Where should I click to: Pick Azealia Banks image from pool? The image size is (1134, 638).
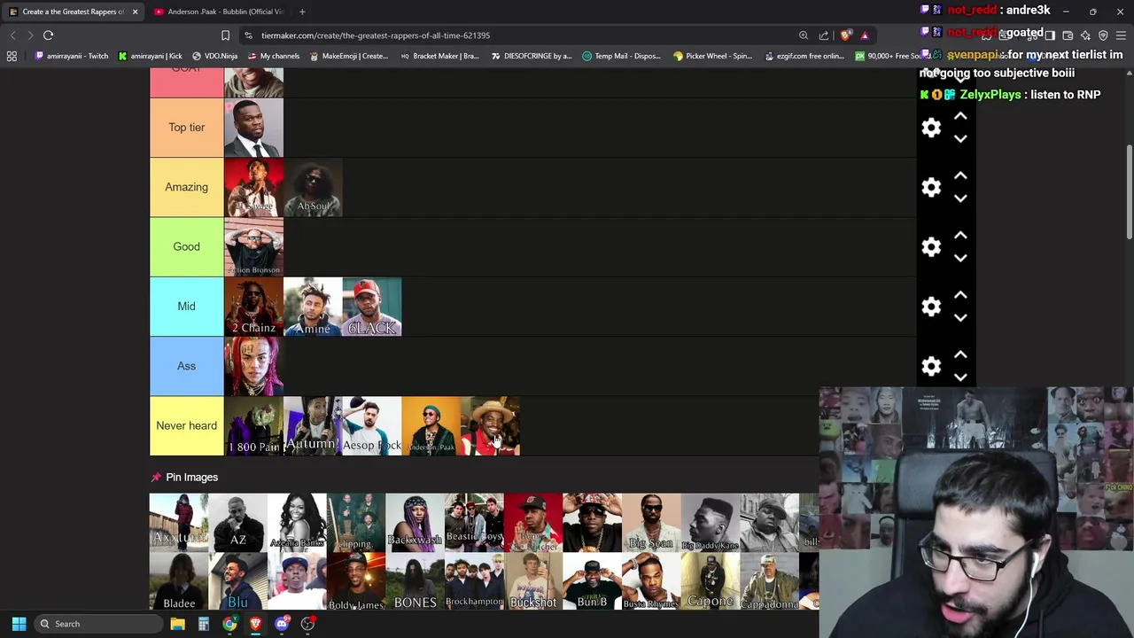(297, 522)
